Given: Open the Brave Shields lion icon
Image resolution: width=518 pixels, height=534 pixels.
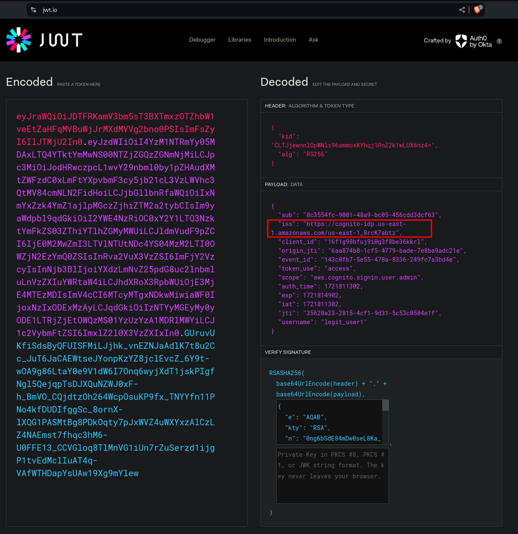Looking at the screenshot, I should pos(477,9).
